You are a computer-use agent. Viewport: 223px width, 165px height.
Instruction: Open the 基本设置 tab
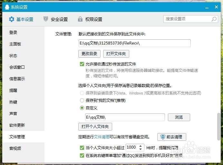click(21, 19)
